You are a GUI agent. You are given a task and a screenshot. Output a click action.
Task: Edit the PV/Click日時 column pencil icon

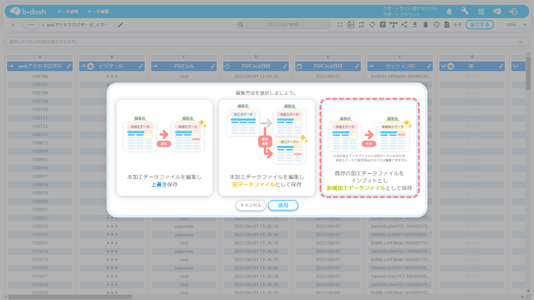tap(285, 66)
